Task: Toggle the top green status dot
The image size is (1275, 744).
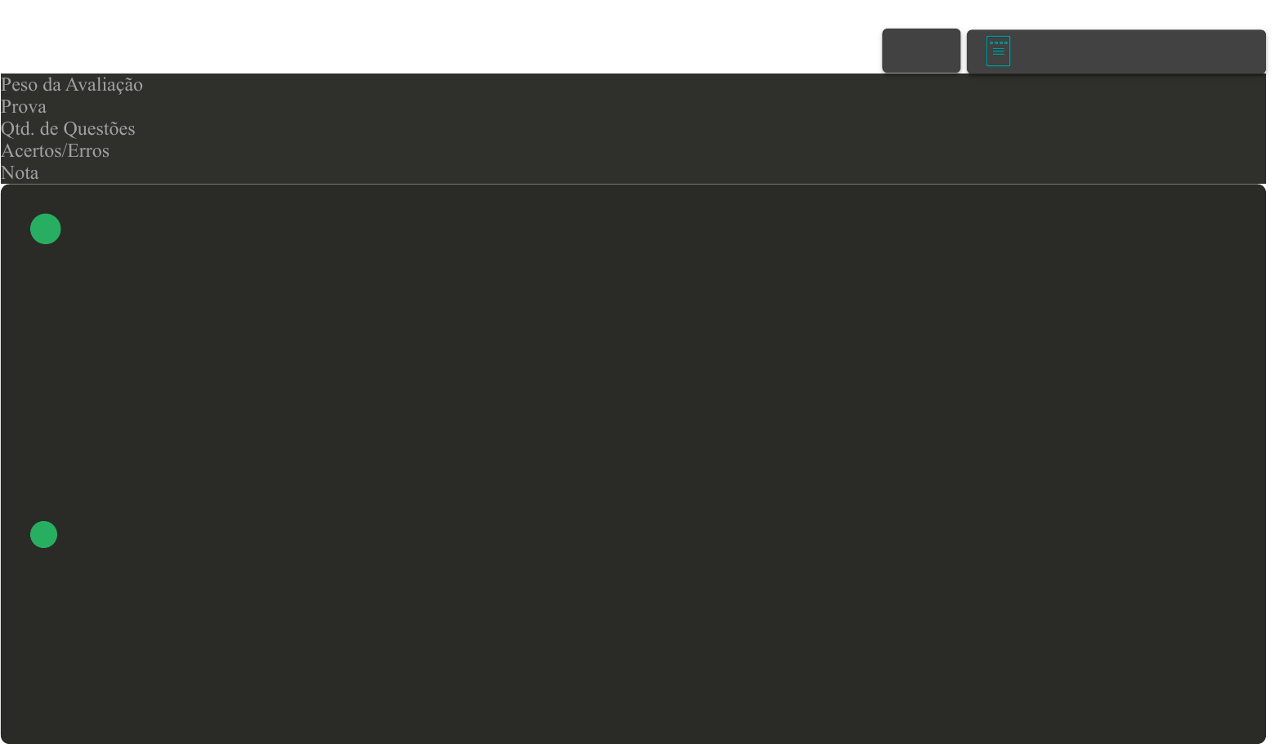Action: pos(46,229)
